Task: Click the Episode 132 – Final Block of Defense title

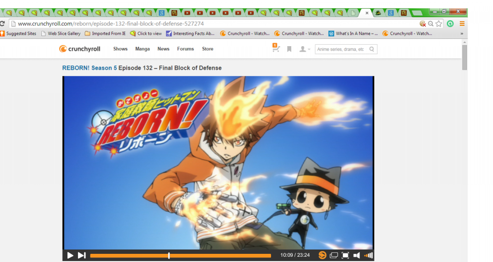Action: pyautogui.click(x=170, y=68)
